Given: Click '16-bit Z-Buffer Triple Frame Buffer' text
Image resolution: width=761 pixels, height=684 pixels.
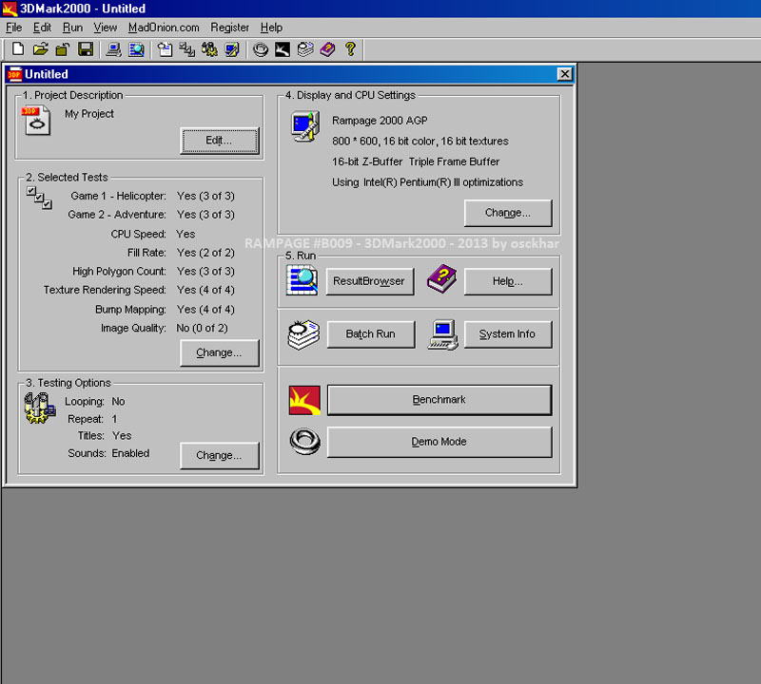Looking at the screenshot, I should click(x=416, y=161).
